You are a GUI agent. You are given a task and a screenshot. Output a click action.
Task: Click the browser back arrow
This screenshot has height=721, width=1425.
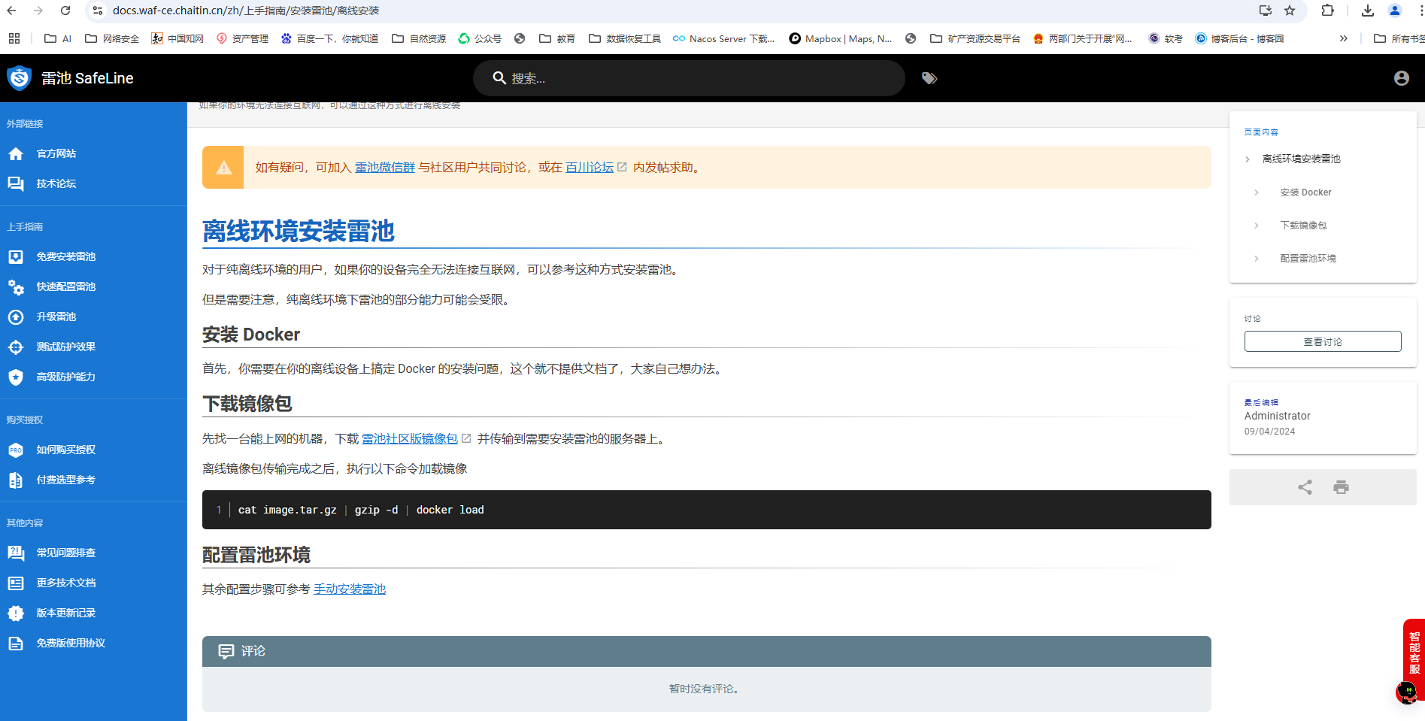click(x=11, y=11)
